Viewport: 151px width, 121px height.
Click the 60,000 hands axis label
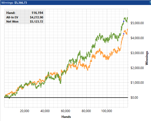pyautogui.click(x=65, y=111)
